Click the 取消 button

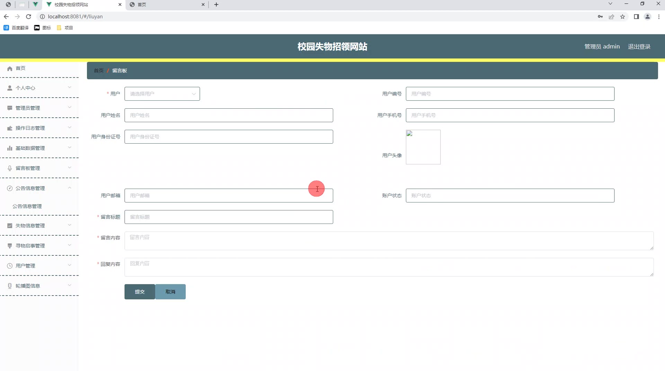pyautogui.click(x=170, y=292)
